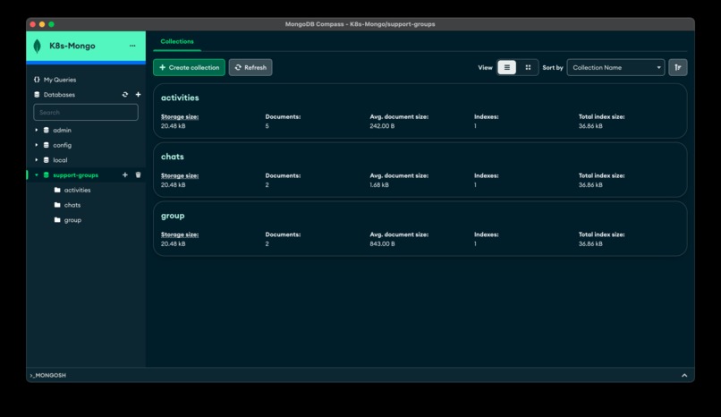Open the Sort by Collection Name dropdown
Image resolution: width=721 pixels, height=417 pixels.
615,68
